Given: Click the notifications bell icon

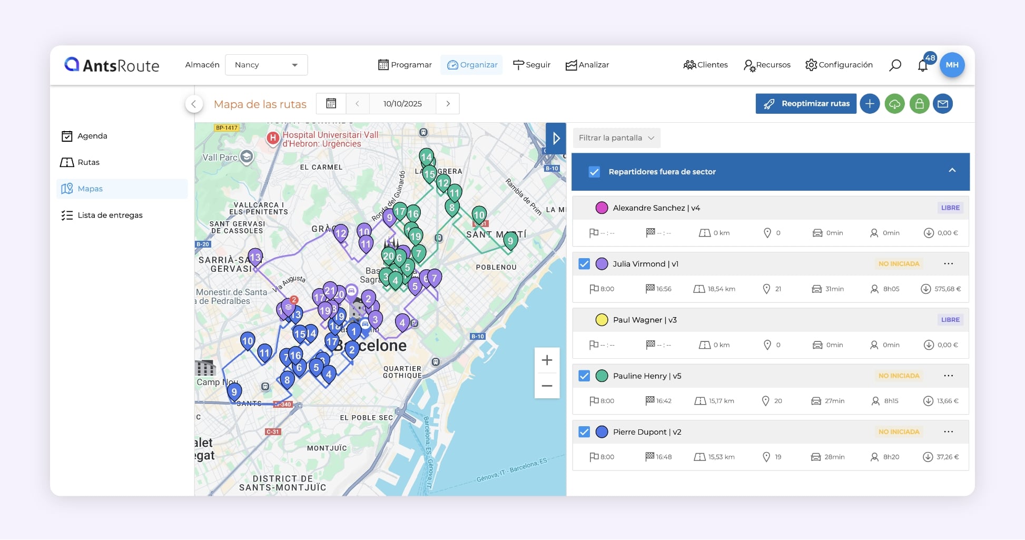Looking at the screenshot, I should click(922, 65).
